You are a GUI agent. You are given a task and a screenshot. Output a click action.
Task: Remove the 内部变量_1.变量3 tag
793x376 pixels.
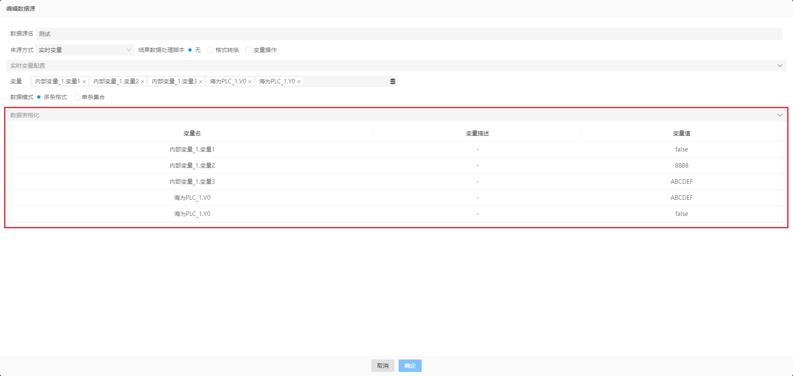pyautogui.click(x=201, y=82)
